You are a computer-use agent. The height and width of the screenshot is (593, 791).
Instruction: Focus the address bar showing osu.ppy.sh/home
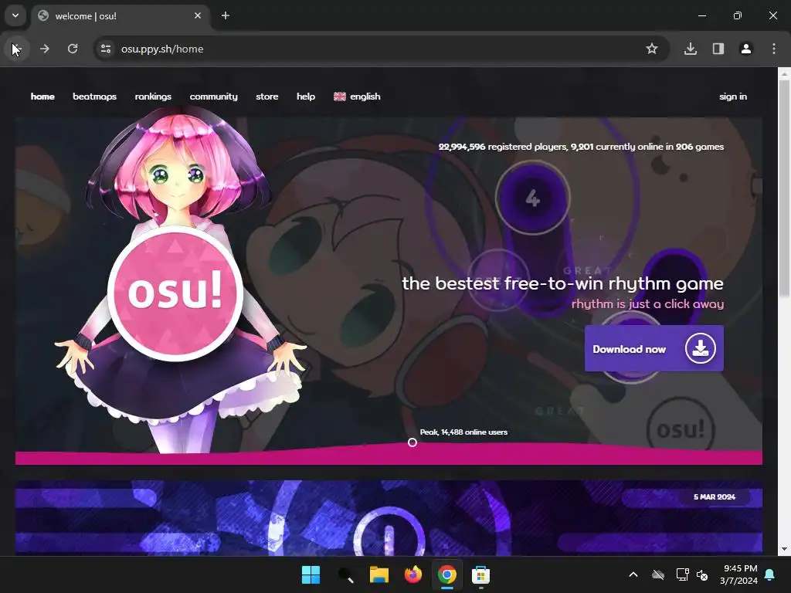381,49
